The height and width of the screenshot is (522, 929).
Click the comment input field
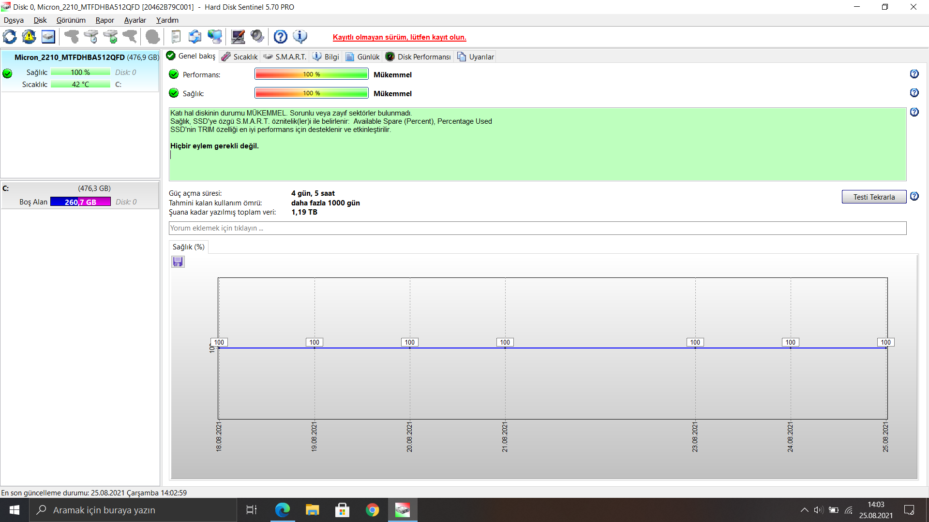point(537,228)
